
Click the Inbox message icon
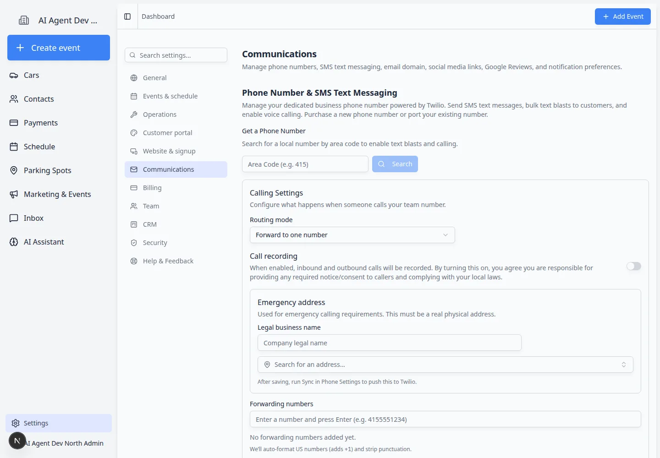[x=14, y=218]
